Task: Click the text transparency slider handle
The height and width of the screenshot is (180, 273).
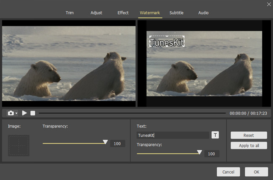Action: coord(199,152)
